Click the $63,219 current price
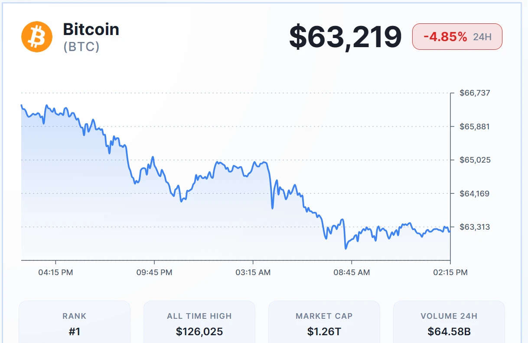 [345, 37]
